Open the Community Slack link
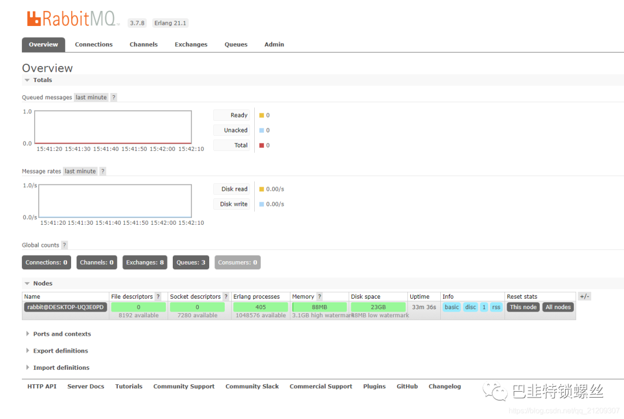 (x=252, y=387)
